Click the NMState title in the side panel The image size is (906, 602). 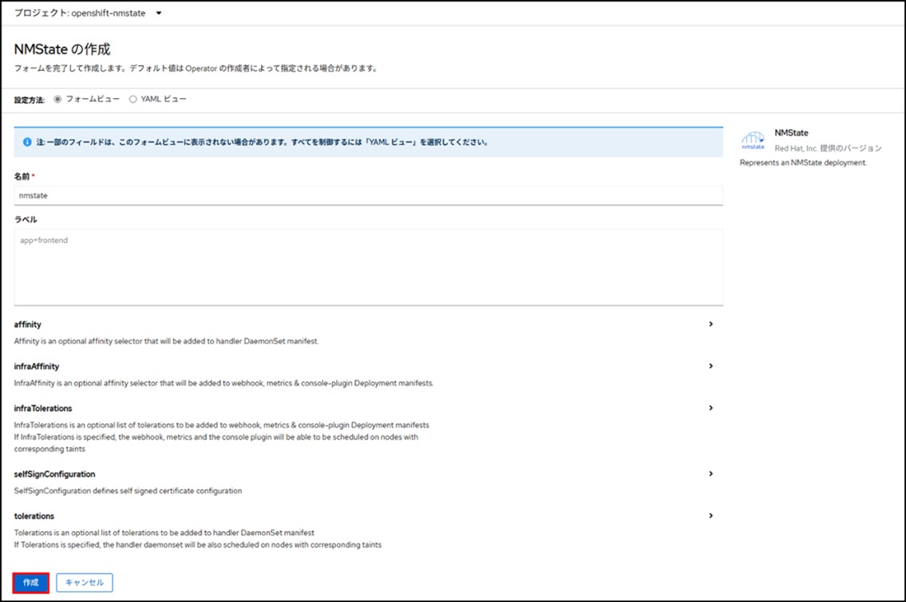click(791, 133)
